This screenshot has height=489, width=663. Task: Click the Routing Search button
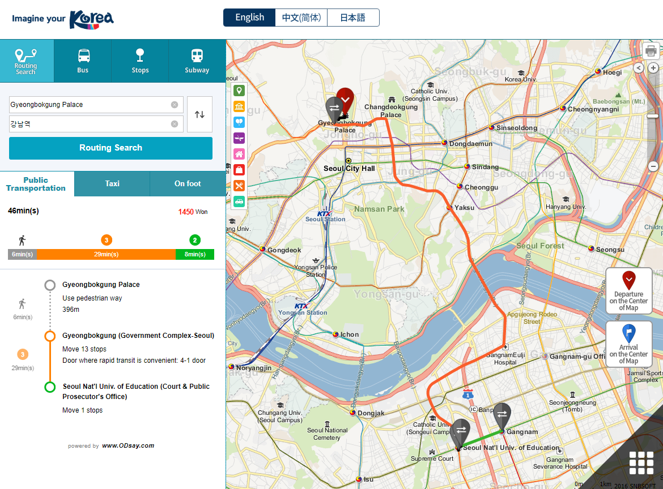coord(110,148)
